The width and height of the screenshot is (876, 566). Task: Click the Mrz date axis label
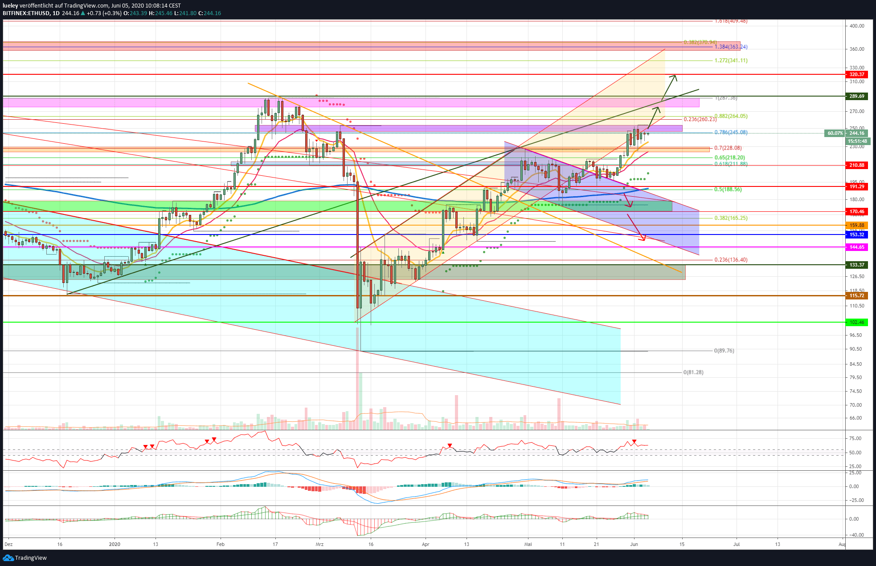319,544
